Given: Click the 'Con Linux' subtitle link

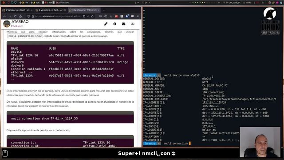Looking at the screenshot, I should coord(17,26).
